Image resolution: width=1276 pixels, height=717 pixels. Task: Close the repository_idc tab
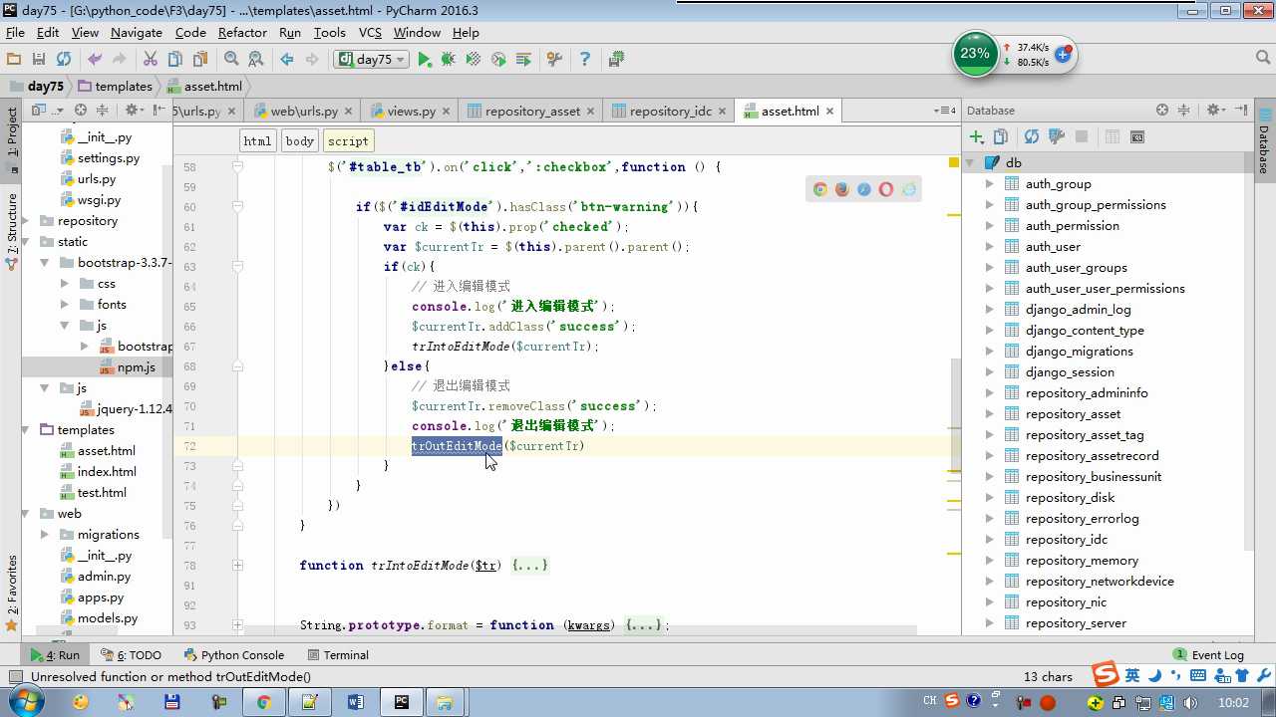pos(721,112)
